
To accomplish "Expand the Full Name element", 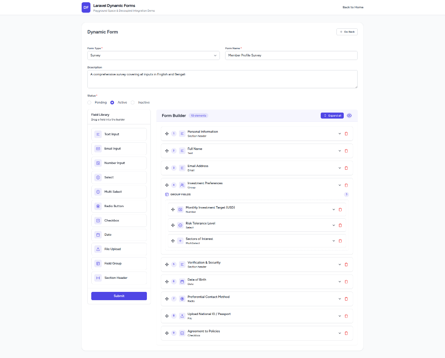I will tap(340, 151).
